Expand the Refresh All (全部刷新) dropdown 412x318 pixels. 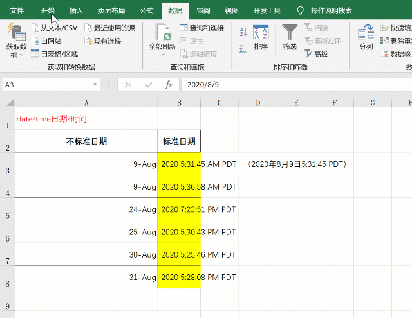[162, 55]
